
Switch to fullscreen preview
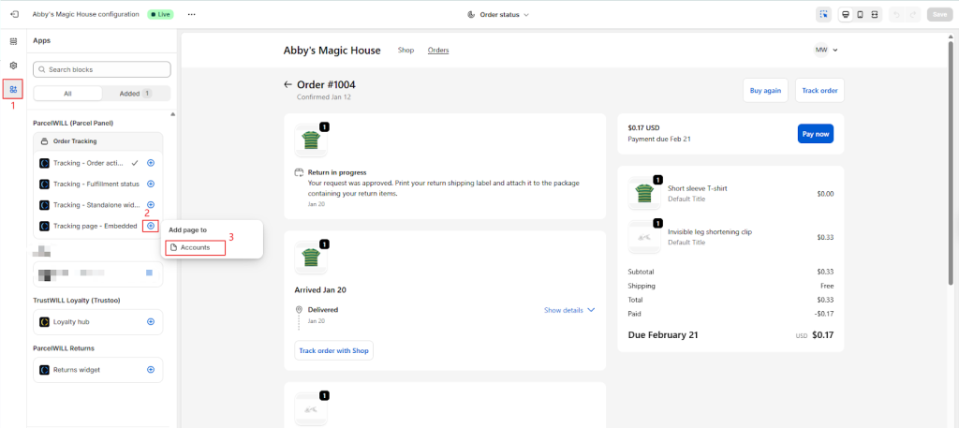[875, 15]
